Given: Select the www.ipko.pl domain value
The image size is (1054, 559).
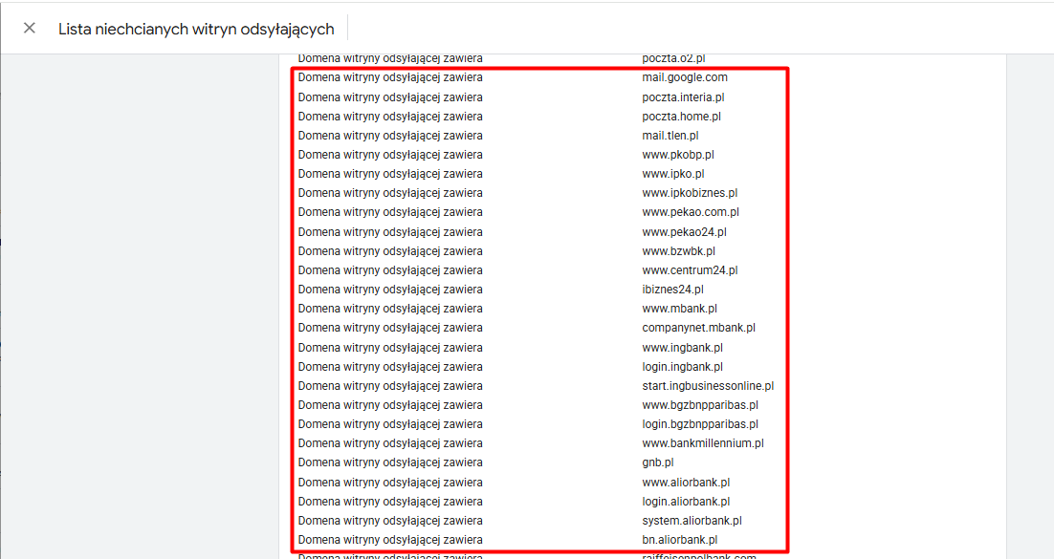Looking at the screenshot, I should (673, 173).
